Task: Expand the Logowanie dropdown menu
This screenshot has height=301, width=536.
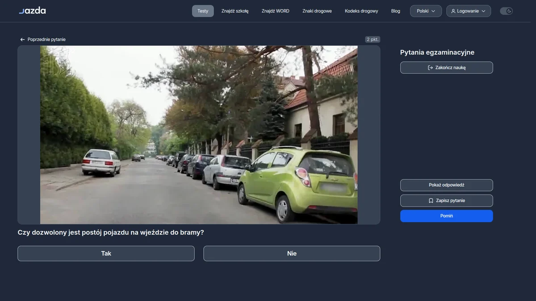Action: 469,11
